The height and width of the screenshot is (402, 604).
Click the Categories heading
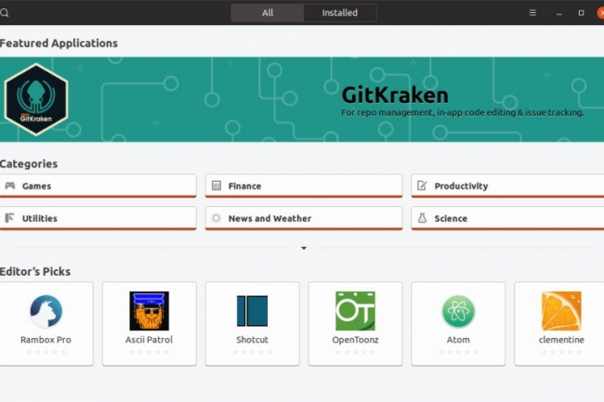click(29, 164)
